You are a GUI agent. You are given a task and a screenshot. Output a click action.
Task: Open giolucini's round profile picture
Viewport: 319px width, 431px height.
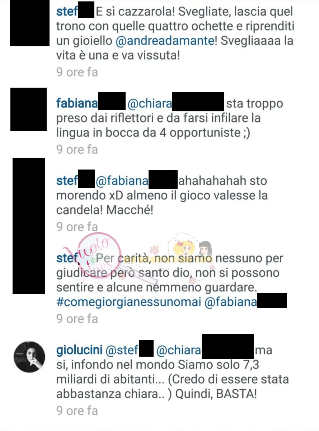tap(29, 357)
